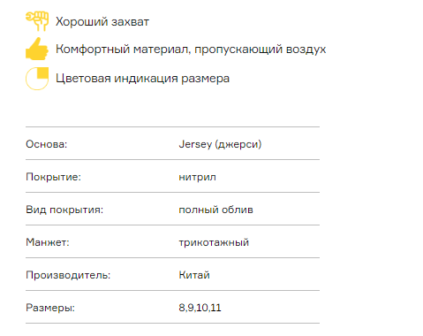This screenshot has width=423, height=336.
Task: Click 'Цветовая индикация размера' feature text
Action: [142, 79]
